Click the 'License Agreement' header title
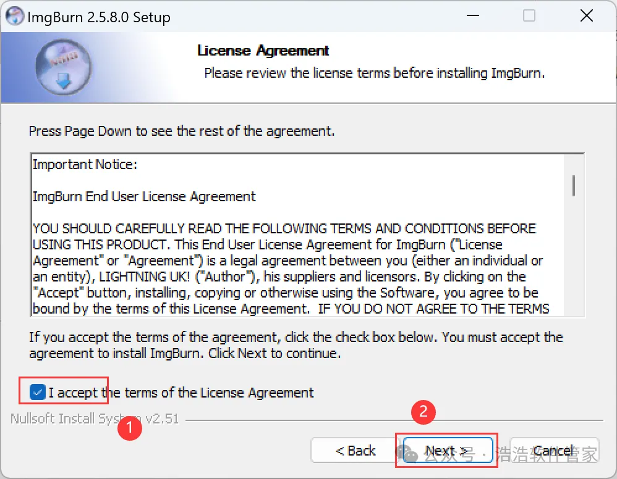617x479 pixels. (263, 51)
